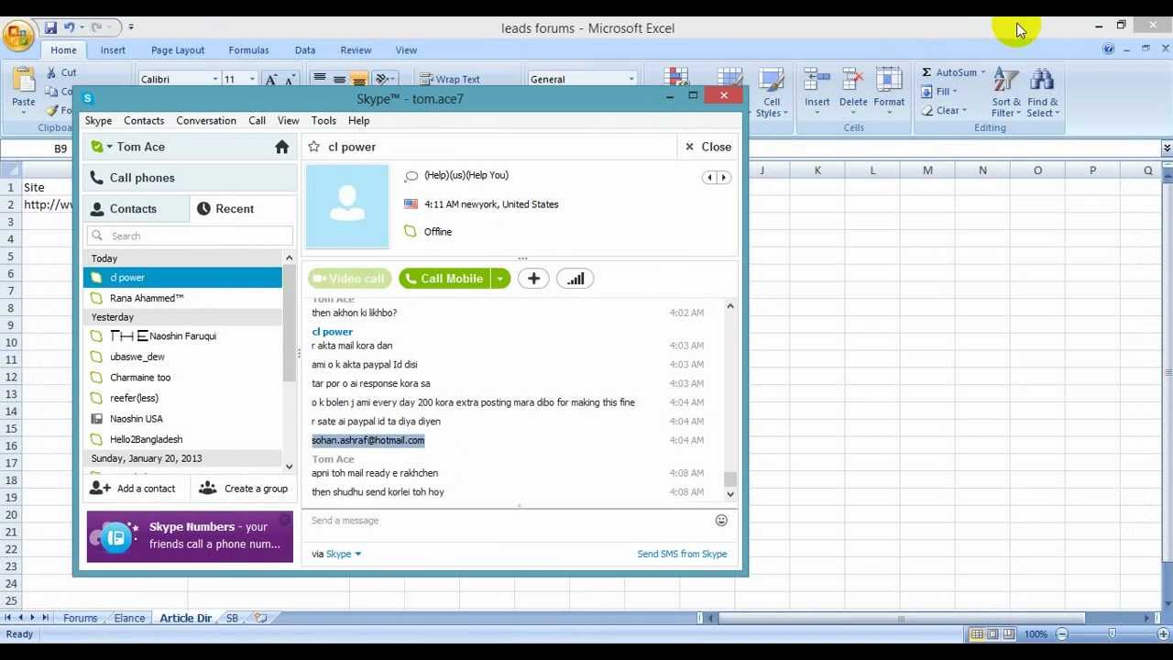The height and width of the screenshot is (660, 1173).
Task: Click the Skype logo in title bar
Action: pos(88,98)
